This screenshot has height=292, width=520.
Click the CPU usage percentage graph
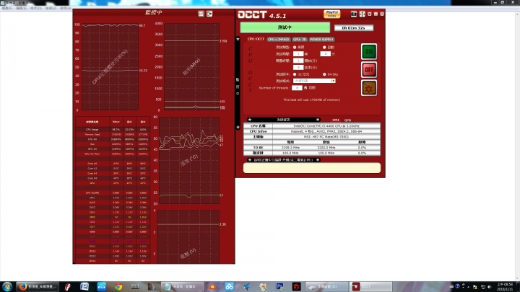point(110,67)
